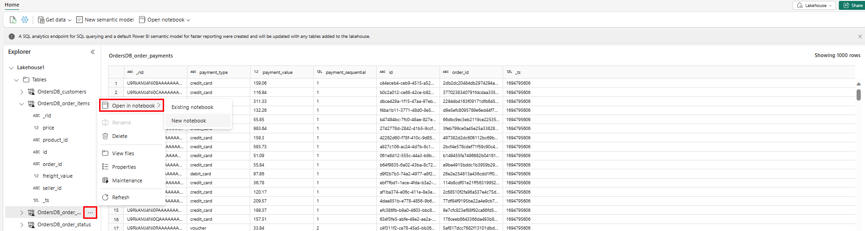Select the _rid column in tree
865x231 pixels.
[x=47, y=115]
